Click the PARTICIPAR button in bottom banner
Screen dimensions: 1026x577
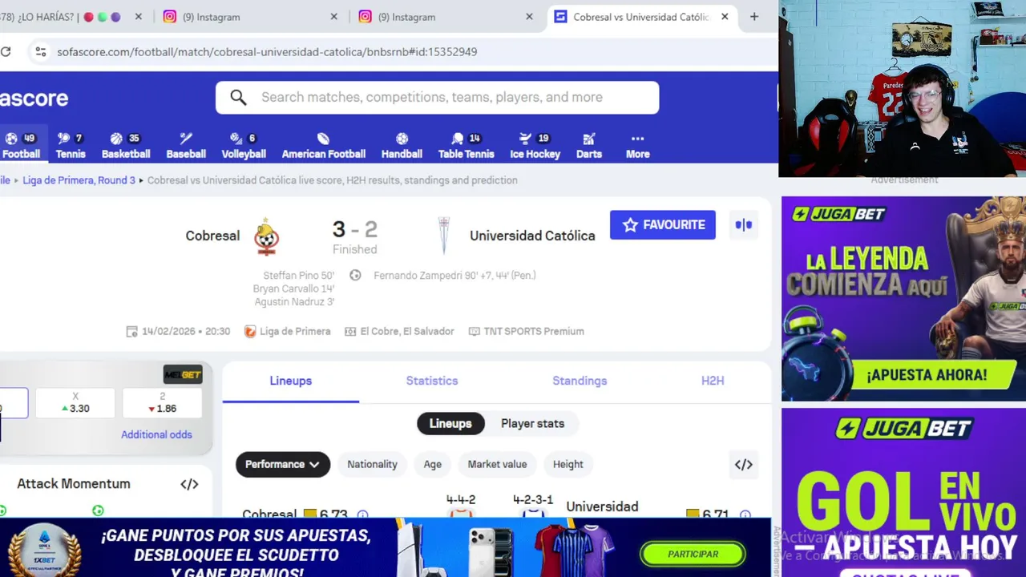point(693,554)
